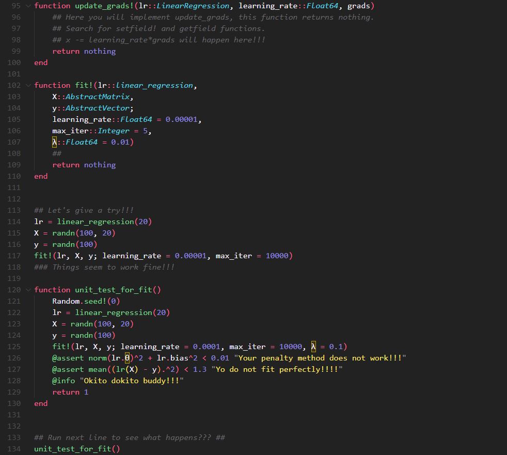This screenshot has width=507, height=455.
Task: Collapse the fit! function using its chevron
Action: 28,85
